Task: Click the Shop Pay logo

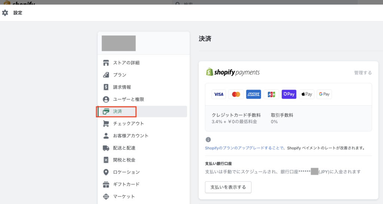Action: (289, 94)
